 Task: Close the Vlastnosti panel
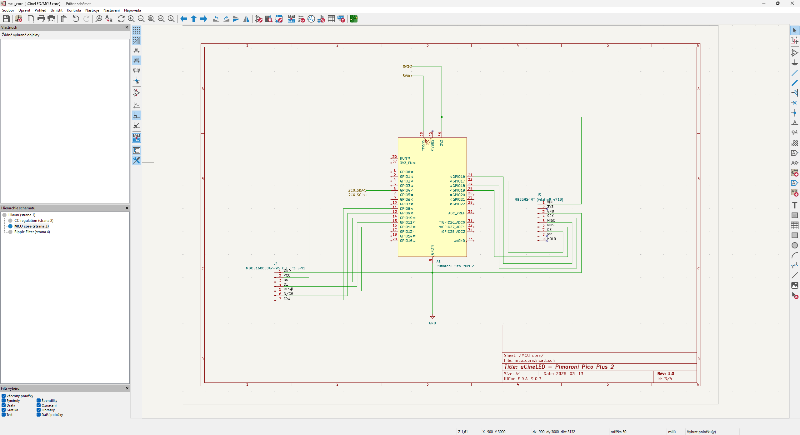127,27
